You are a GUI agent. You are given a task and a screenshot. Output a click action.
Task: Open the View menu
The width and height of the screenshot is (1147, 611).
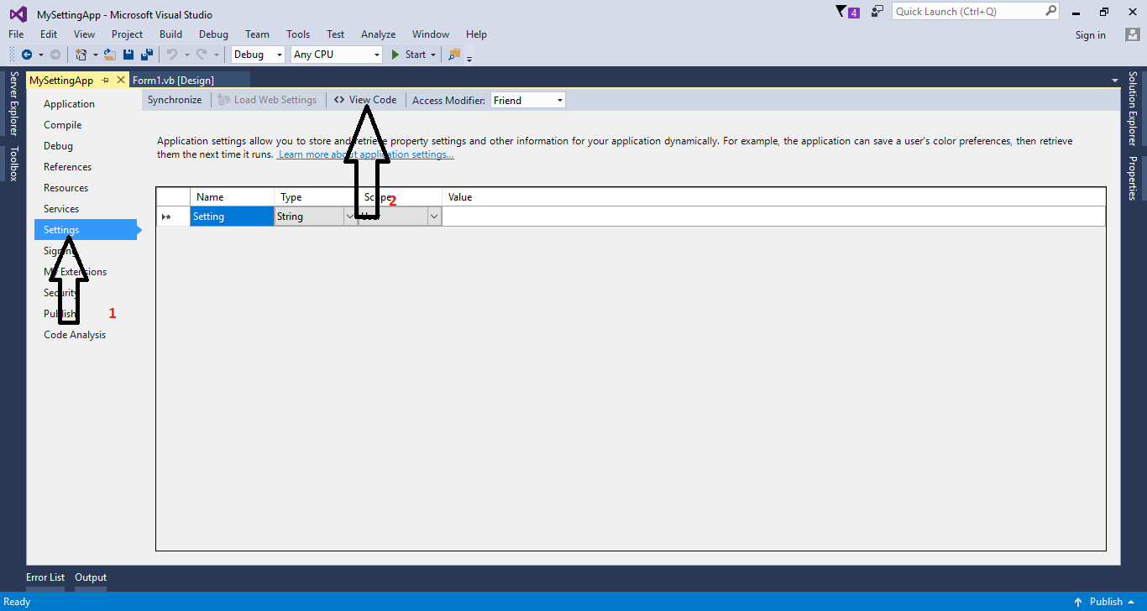[85, 34]
